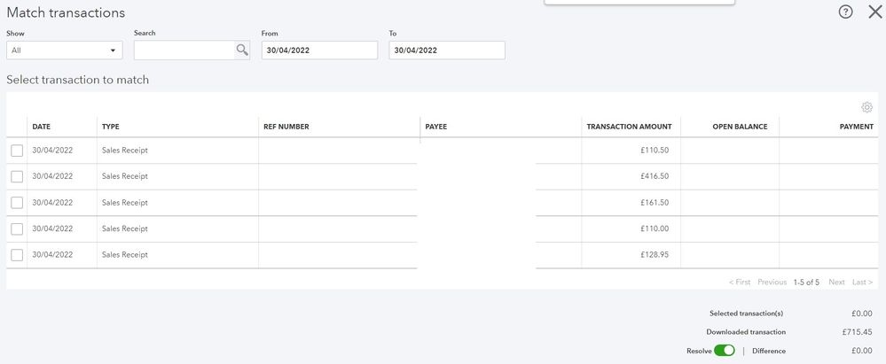Click the help question mark icon
The width and height of the screenshot is (886, 364).
tap(845, 12)
